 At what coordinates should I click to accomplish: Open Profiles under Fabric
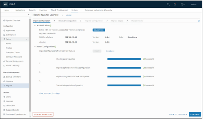[x=9, y=48]
